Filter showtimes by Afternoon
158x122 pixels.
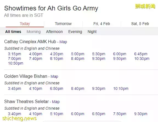coord(54,32)
